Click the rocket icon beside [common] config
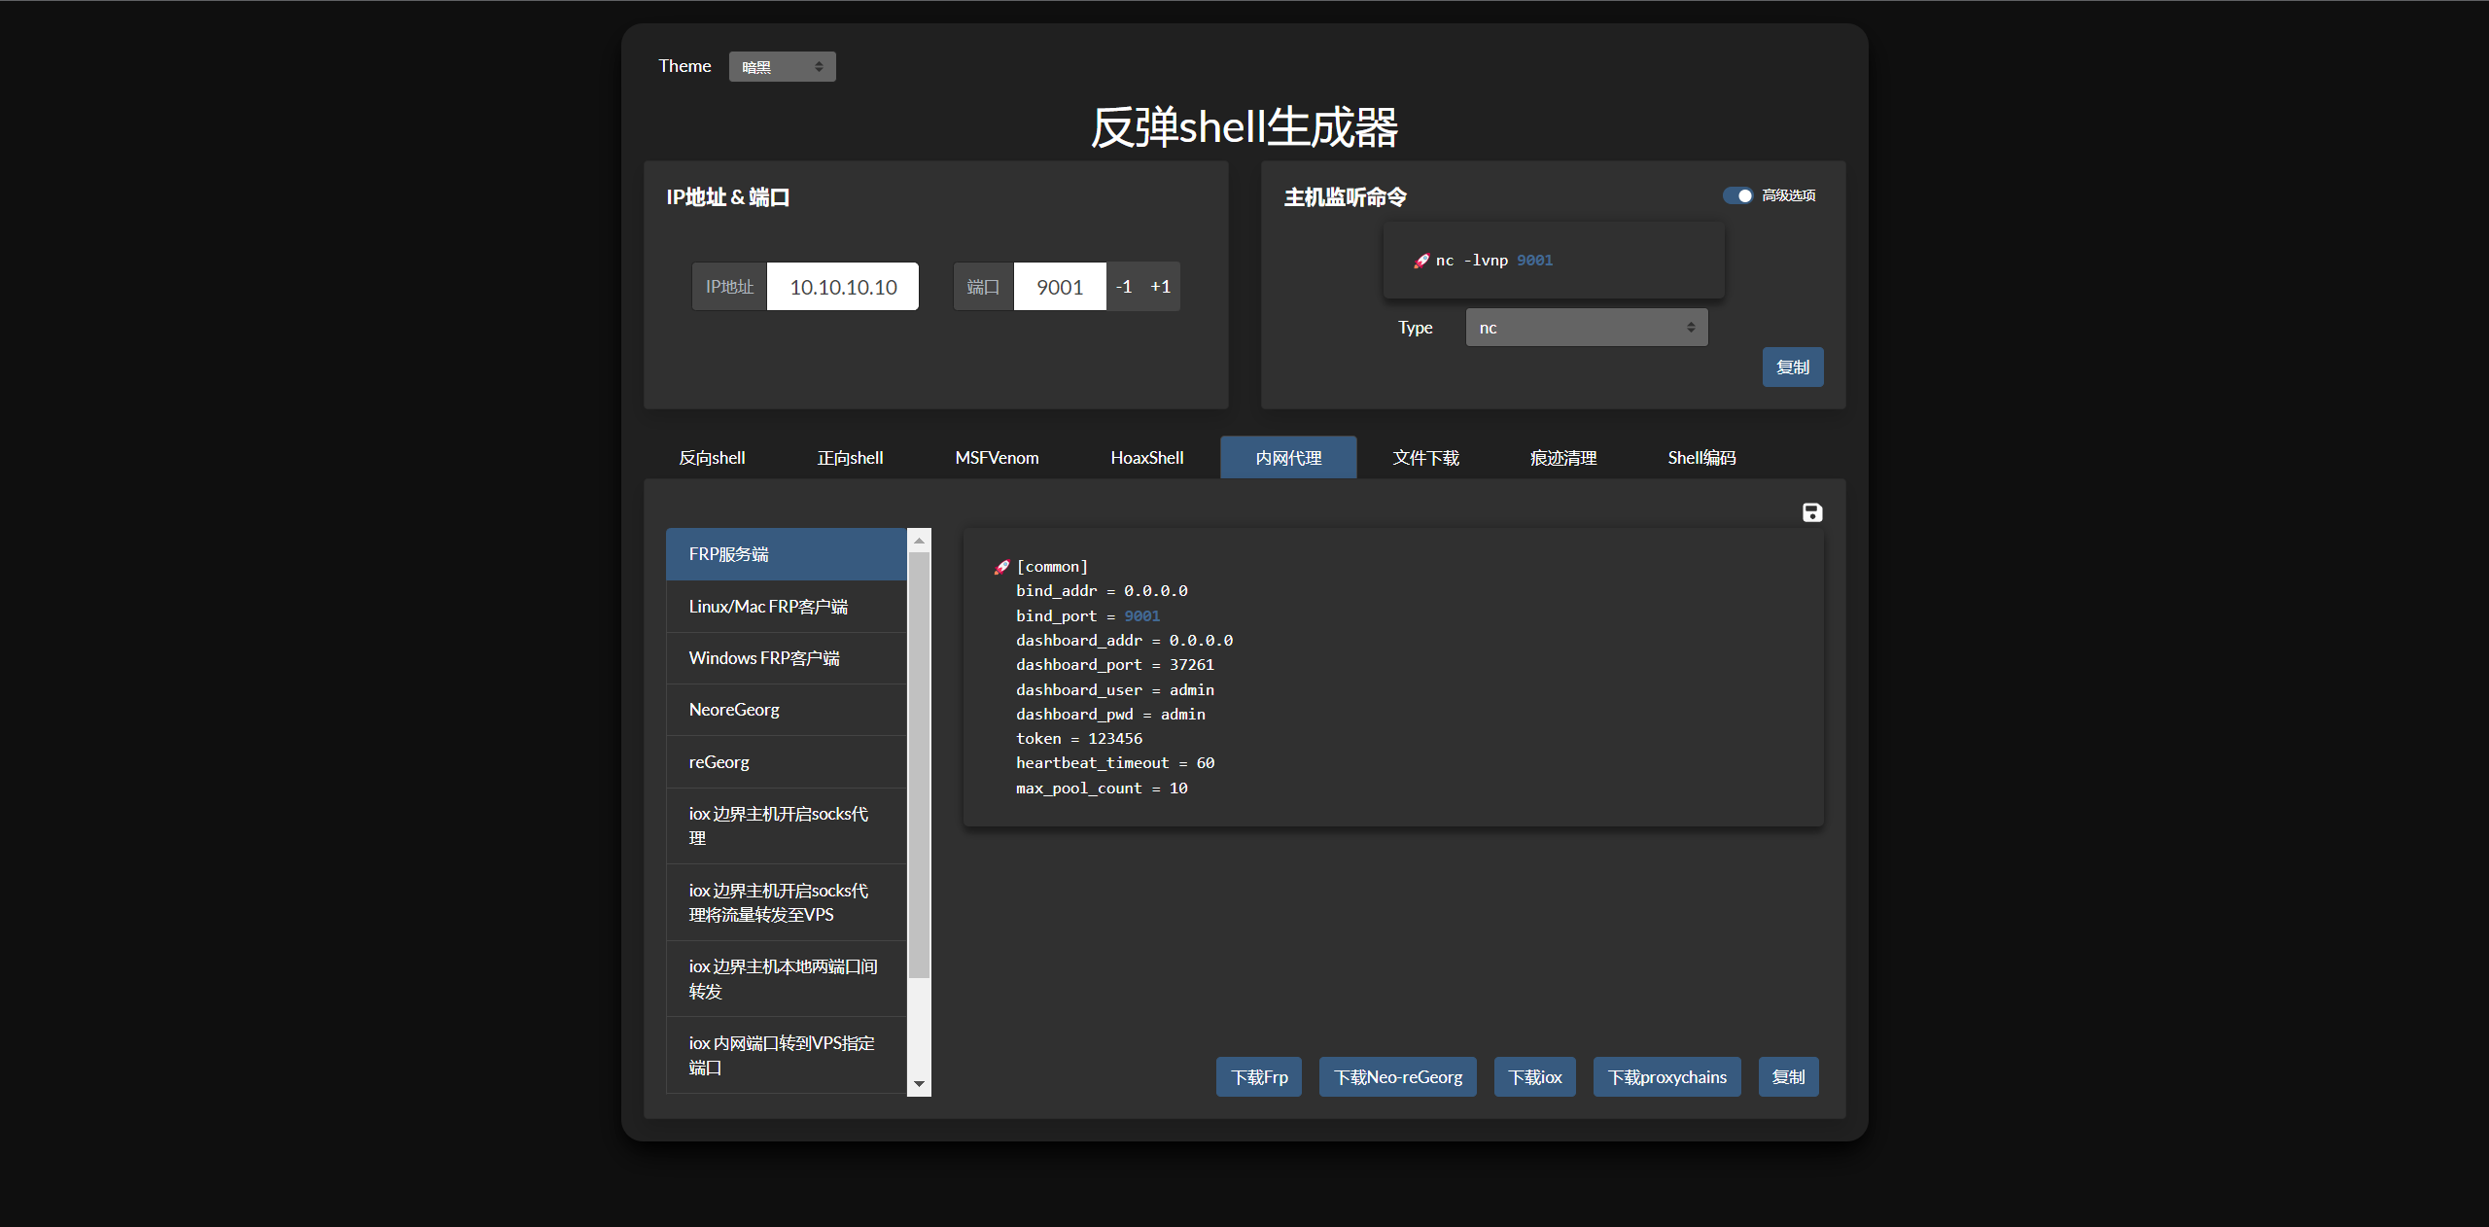Screen dimensions: 2489x1227 1001,567
